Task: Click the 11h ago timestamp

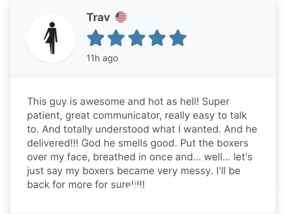Action: pyautogui.click(x=102, y=58)
